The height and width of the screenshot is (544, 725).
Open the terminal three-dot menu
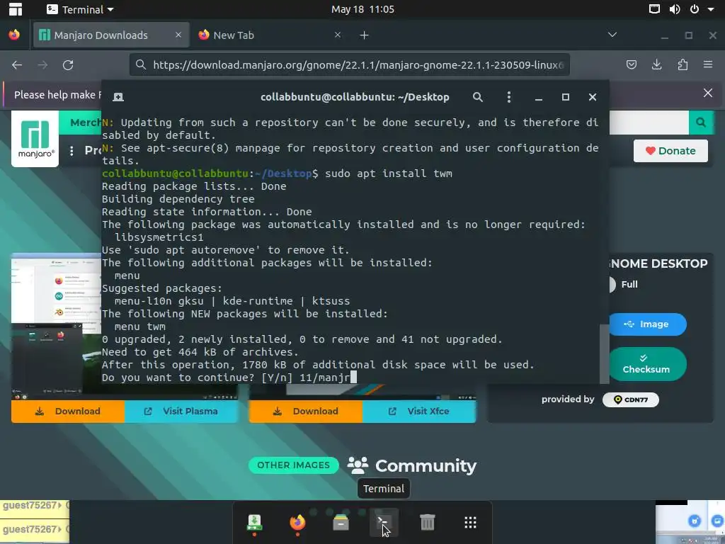(x=508, y=97)
